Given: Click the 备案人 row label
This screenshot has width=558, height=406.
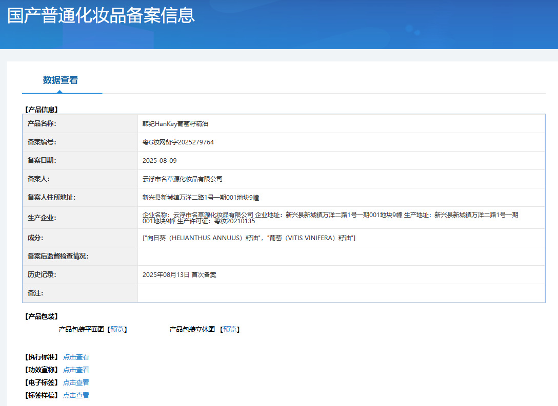Looking at the screenshot, I should click(x=39, y=179).
